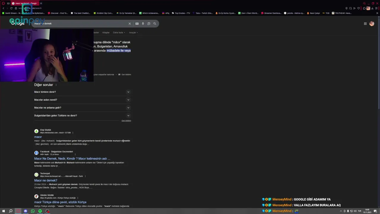Open Windows Start menu

pyautogui.click(x=4, y=211)
